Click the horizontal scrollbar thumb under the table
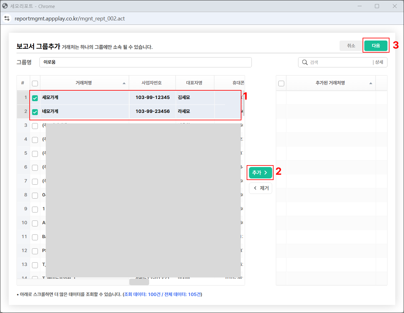Screen dimensions: 404x313 tap(139, 282)
